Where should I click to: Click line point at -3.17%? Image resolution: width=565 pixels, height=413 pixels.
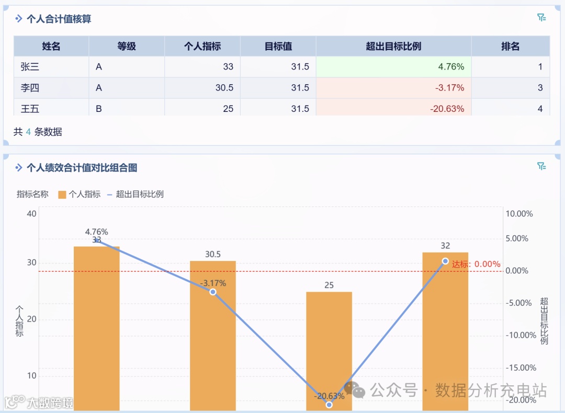coord(213,292)
